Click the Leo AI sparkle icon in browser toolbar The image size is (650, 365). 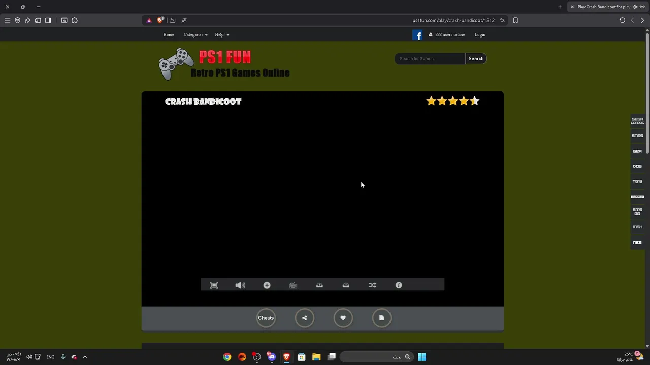[x=27, y=20]
